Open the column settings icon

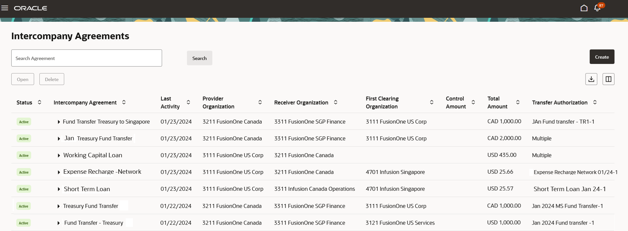pyautogui.click(x=608, y=79)
